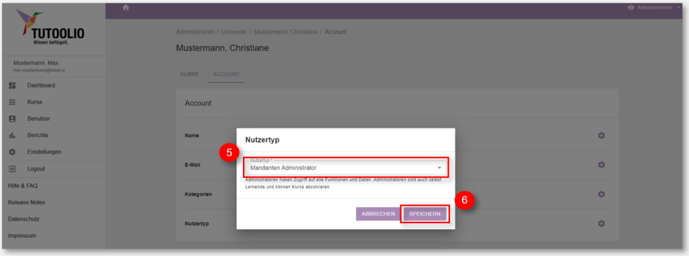Image resolution: width=689 pixels, height=256 pixels.
Task: Click the Einstellungen gear icon in sidebar
Action: 12,152
